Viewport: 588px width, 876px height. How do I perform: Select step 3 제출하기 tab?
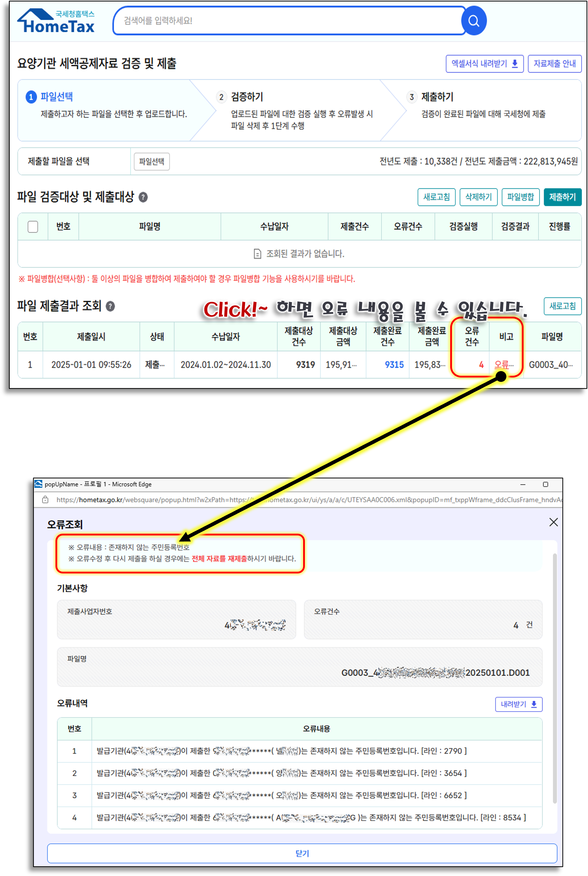tap(437, 97)
